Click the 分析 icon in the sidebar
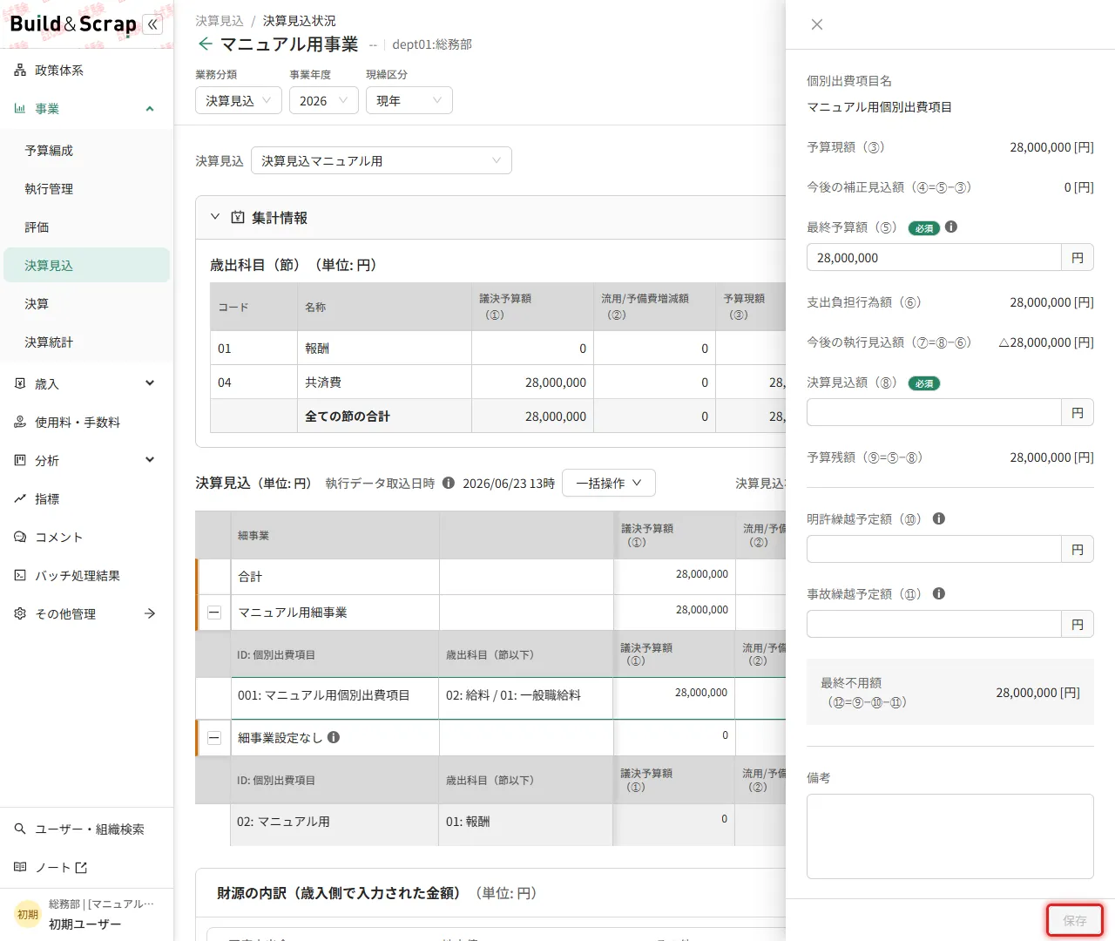This screenshot has height=941, width=1115. coord(20,460)
